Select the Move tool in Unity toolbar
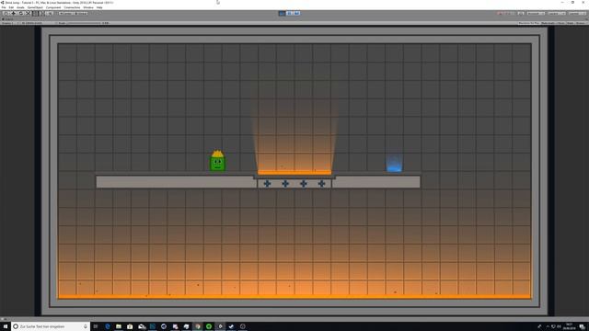Image resolution: width=589 pixels, height=331 pixels. 13,14
